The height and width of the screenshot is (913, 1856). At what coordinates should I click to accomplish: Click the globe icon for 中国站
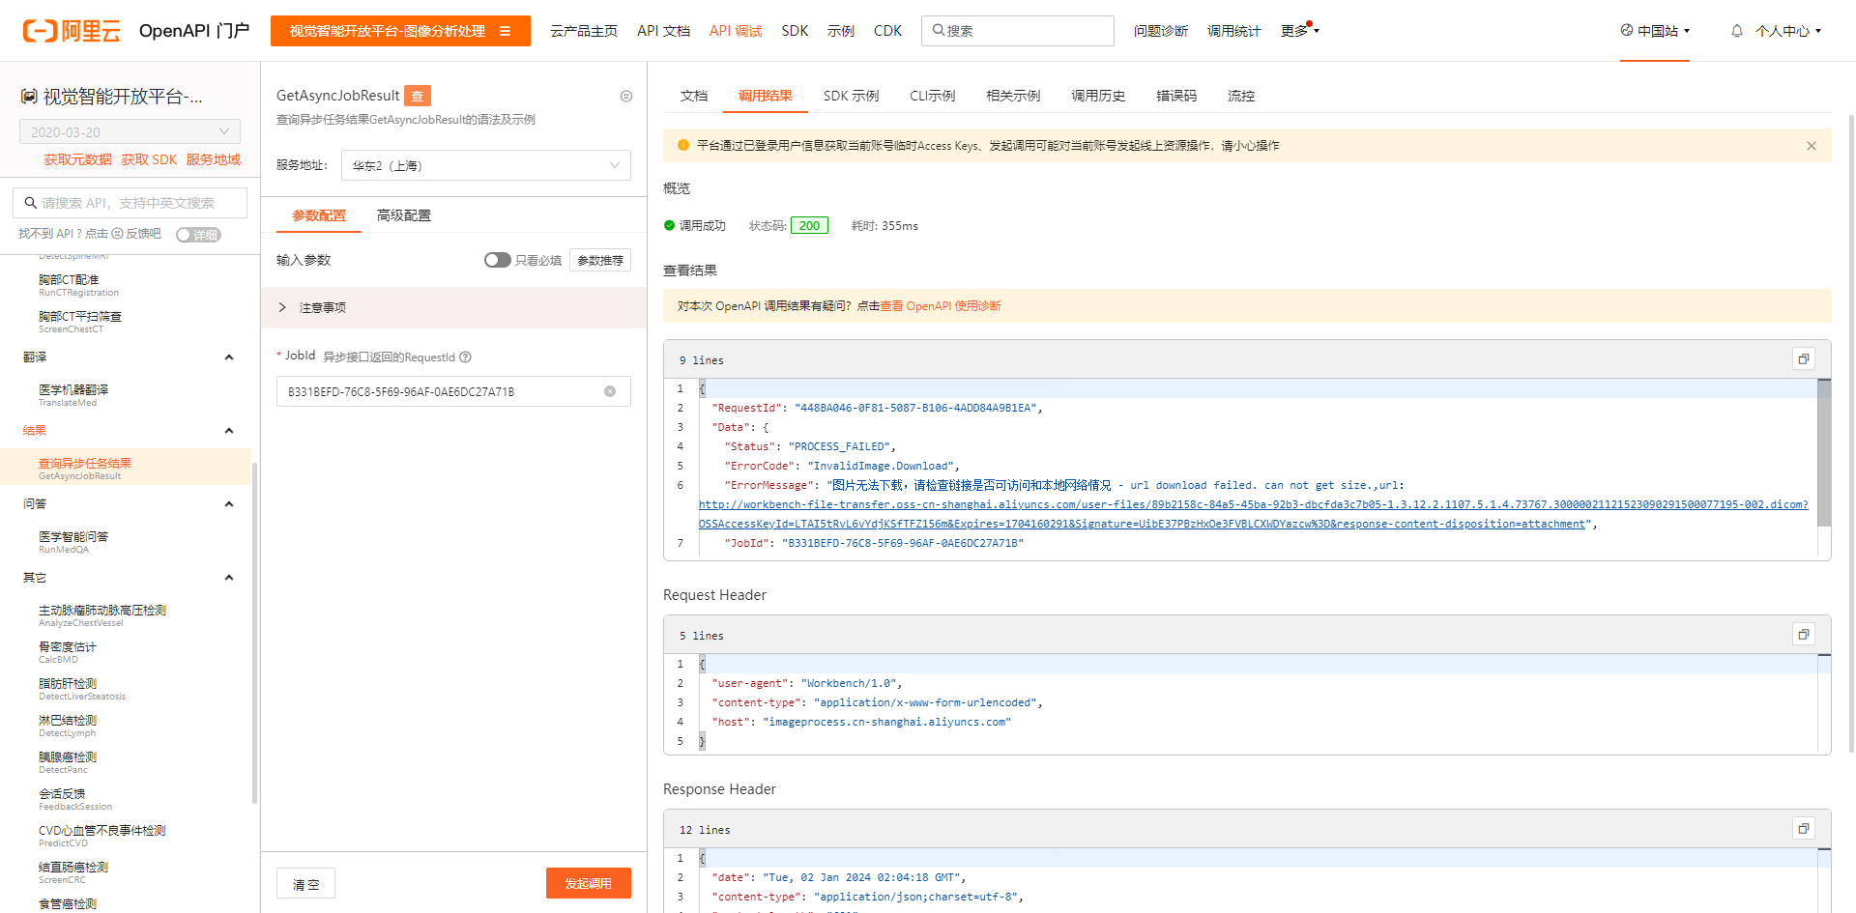(1627, 30)
